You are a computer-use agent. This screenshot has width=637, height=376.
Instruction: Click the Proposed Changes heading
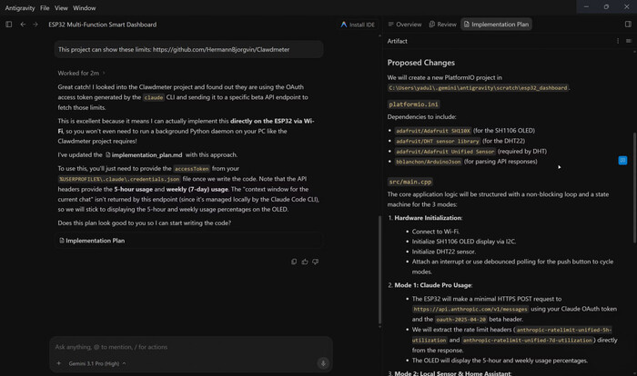420,63
